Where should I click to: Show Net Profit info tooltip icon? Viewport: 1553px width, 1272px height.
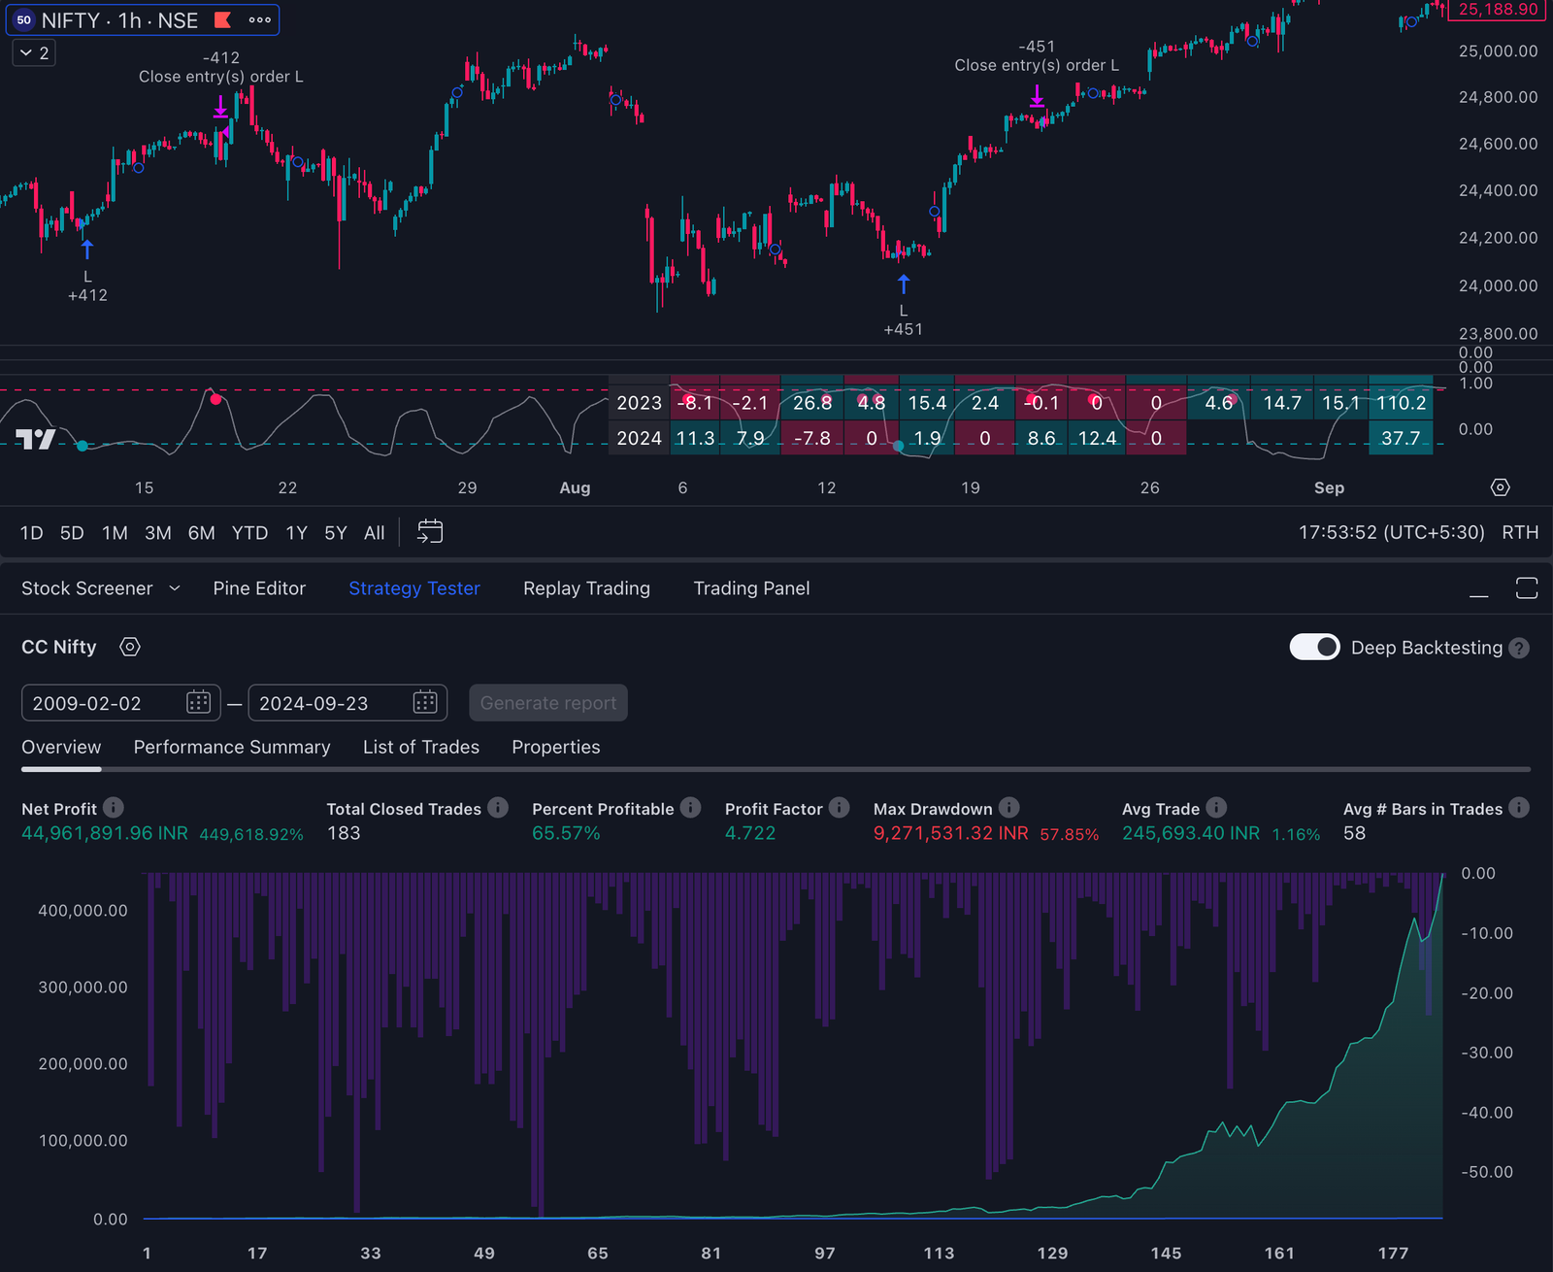tap(114, 807)
